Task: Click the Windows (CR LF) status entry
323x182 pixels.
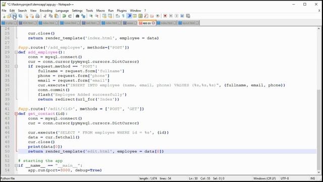Action: (264, 178)
